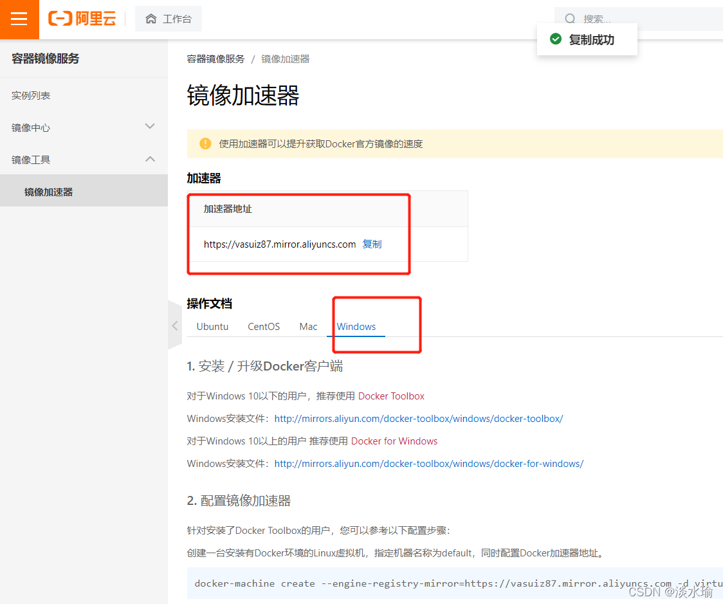Viewport: 723px width, 604px height.
Task: Select the Windows tab
Action: 356,326
